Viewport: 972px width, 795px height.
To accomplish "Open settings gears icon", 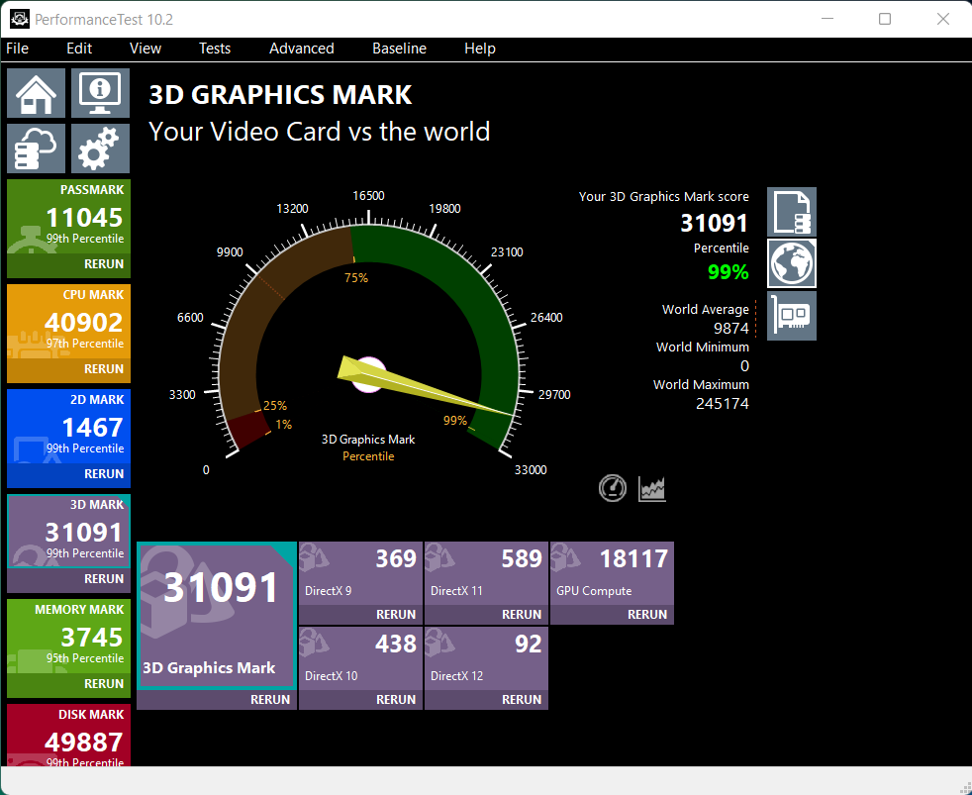I will (x=99, y=149).
